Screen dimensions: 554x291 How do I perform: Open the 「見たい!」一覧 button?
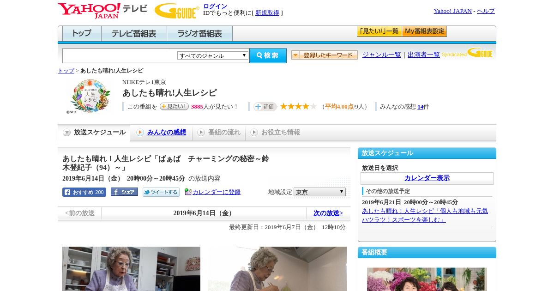379,31
